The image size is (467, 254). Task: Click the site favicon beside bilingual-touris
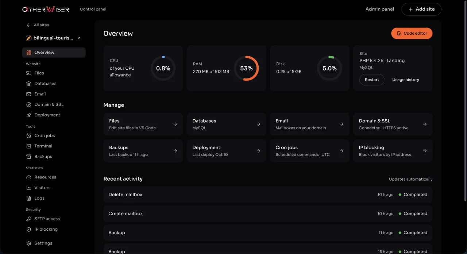(28, 38)
